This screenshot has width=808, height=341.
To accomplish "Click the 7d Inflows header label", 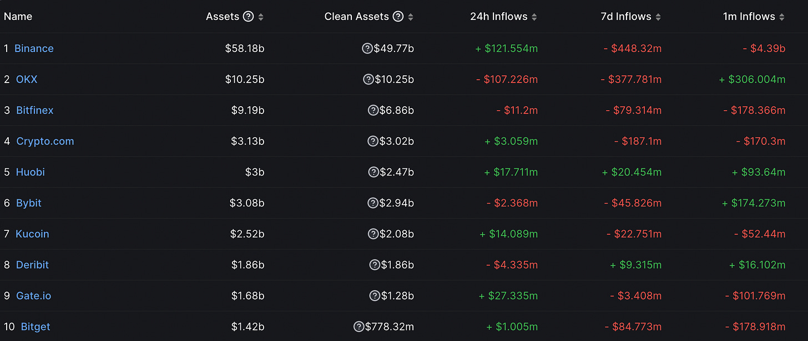I will 626,17.
